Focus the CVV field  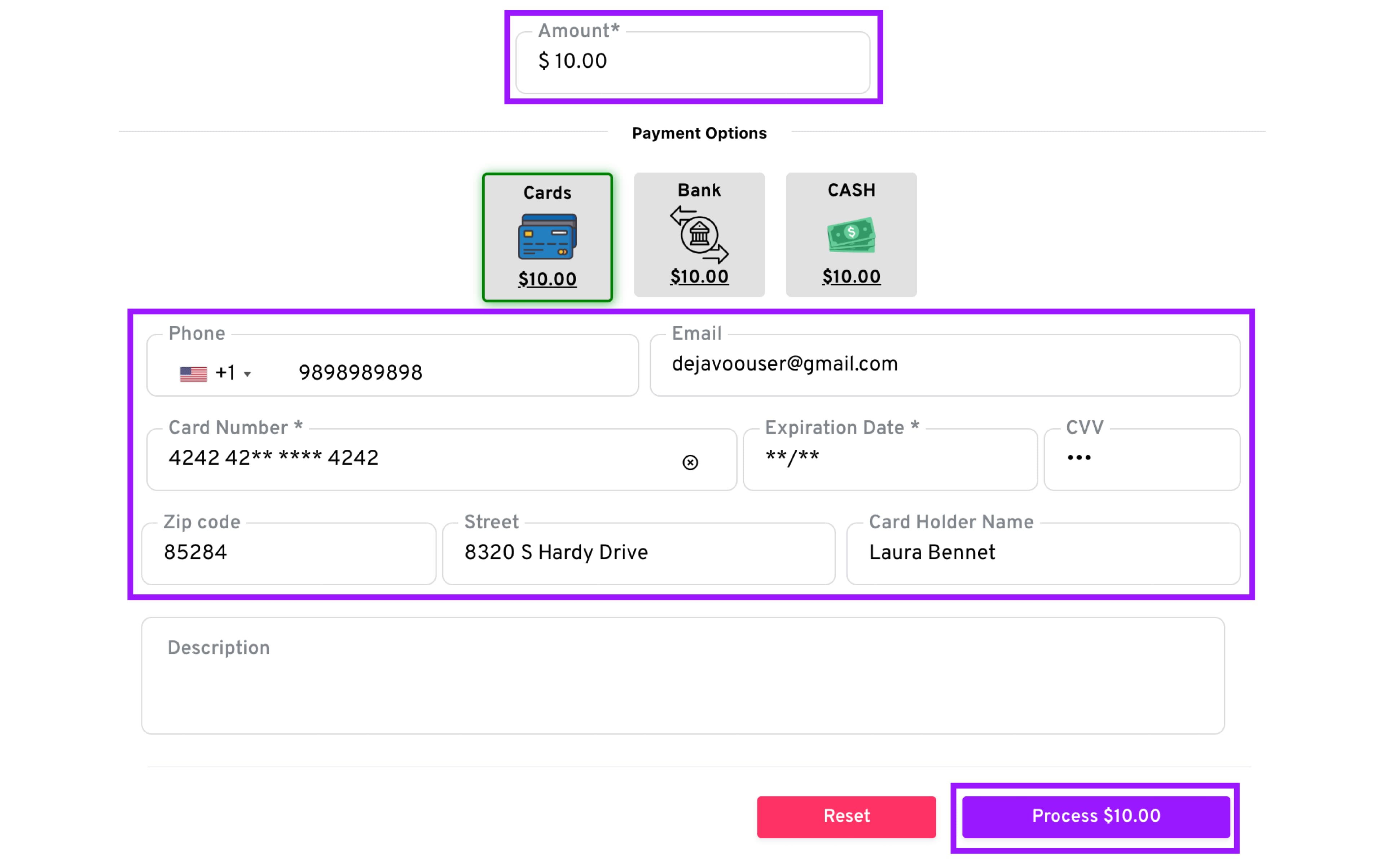click(x=1142, y=458)
